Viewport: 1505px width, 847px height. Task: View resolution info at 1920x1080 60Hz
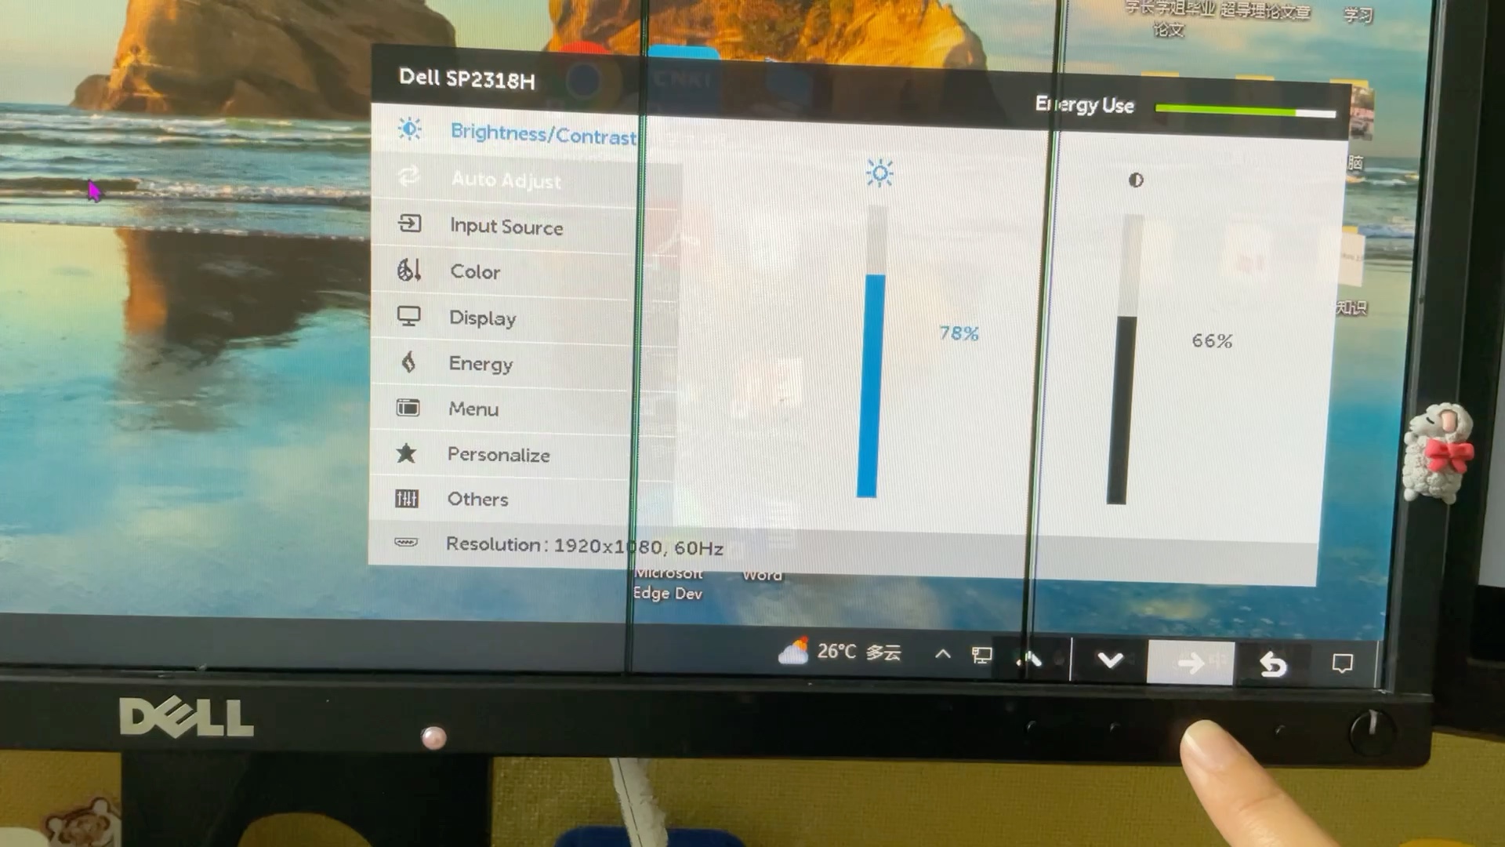pyautogui.click(x=583, y=545)
